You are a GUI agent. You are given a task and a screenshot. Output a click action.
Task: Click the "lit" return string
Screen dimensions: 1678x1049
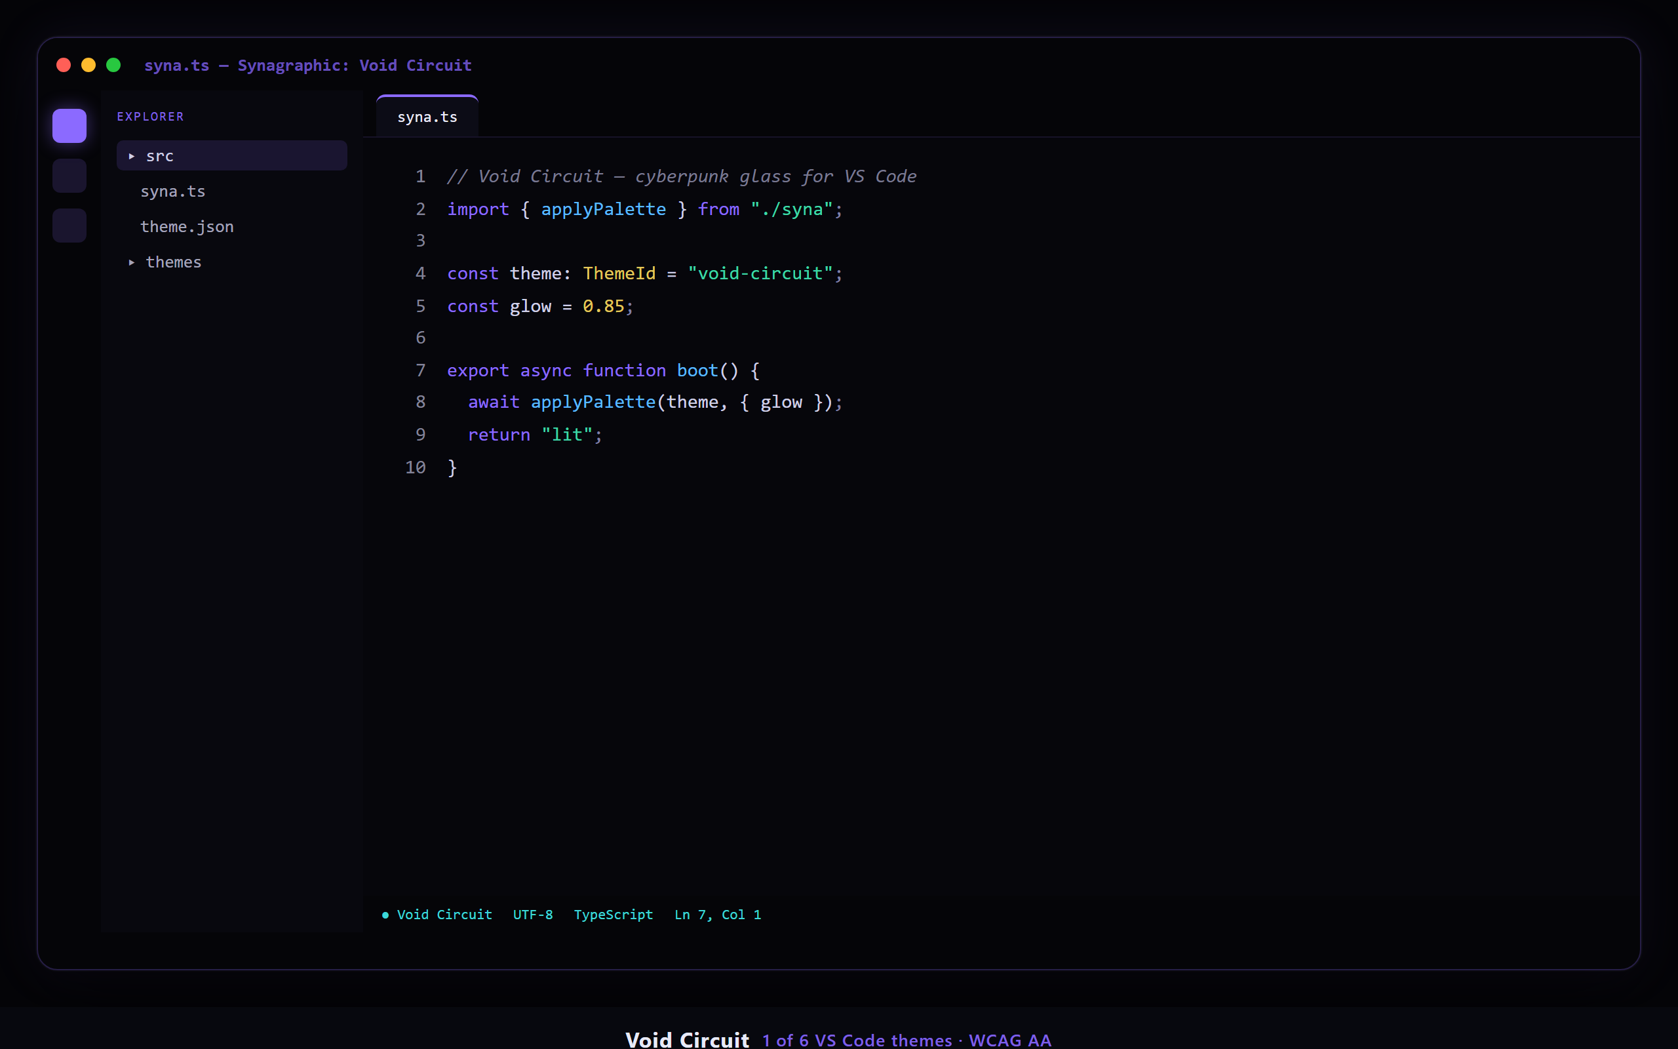coord(566,434)
